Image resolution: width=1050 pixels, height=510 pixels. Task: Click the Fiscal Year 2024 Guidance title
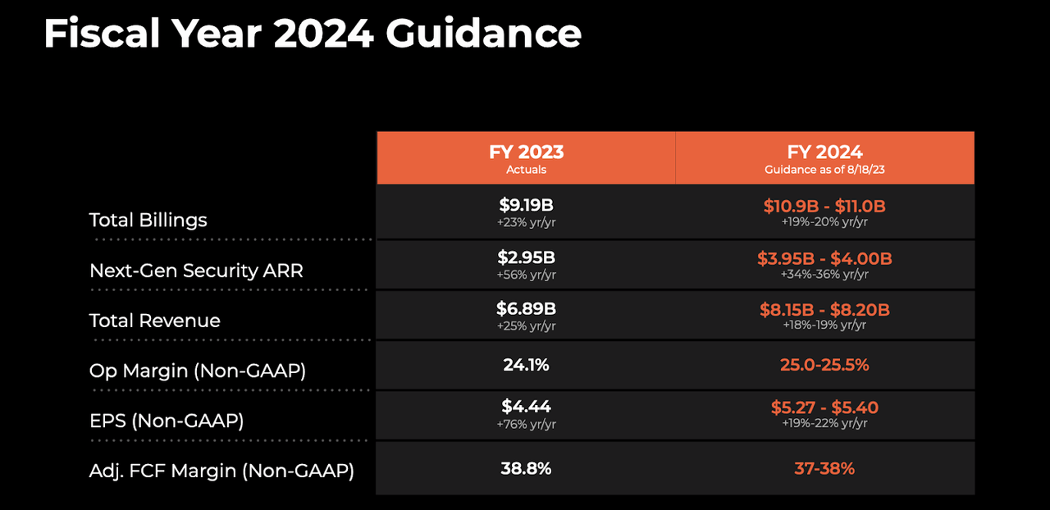pyautogui.click(x=312, y=34)
